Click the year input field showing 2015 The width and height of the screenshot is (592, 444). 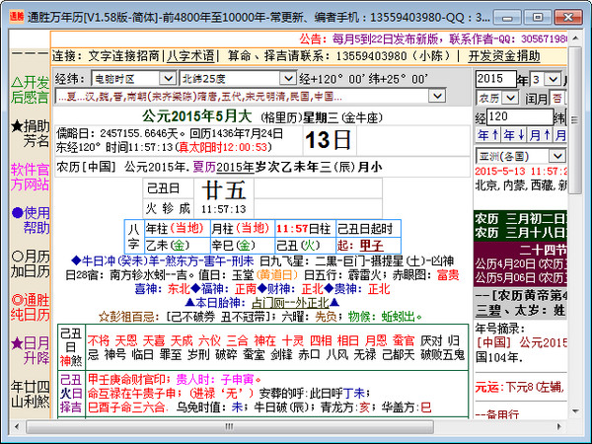(x=495, y=78)
